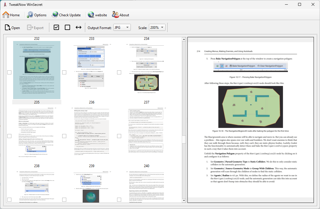The width and height of the screenshot is (320, 209).
Task: Click the deselect all empty-box icon
Action: pos(67,27)
